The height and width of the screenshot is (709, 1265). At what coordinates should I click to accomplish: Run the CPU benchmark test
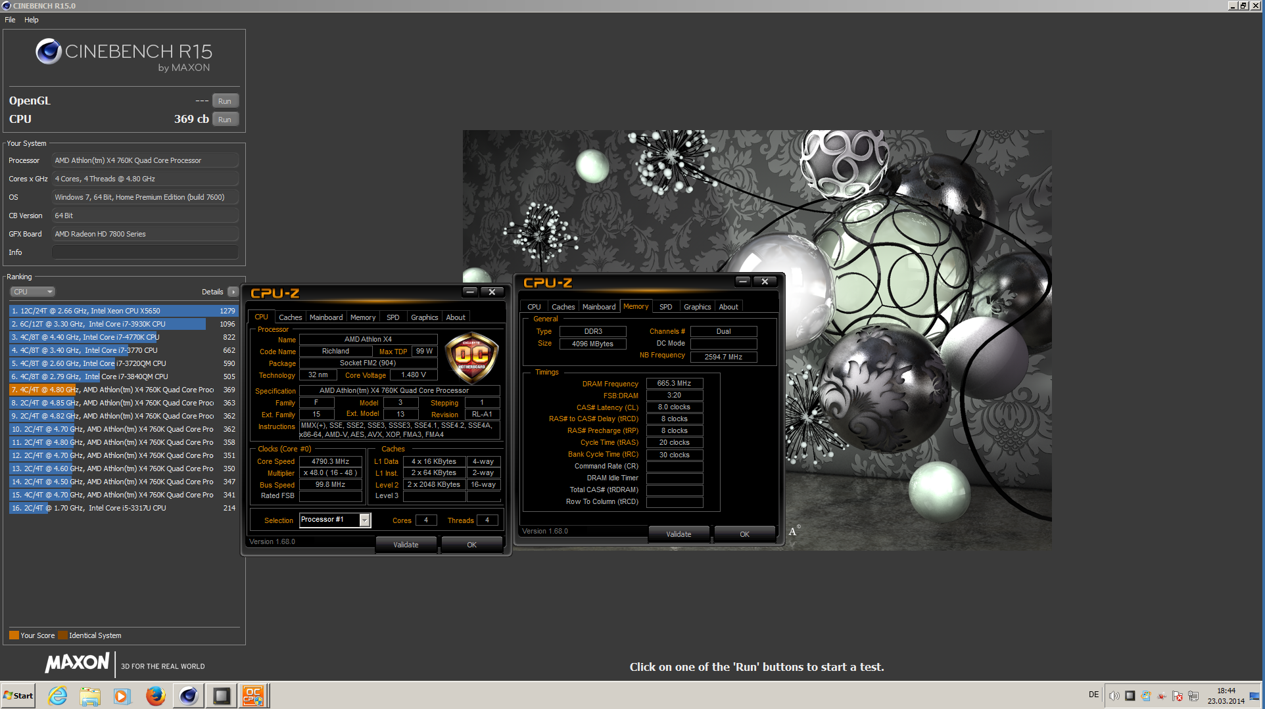click(x=225, y=120)
